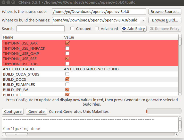Click the Configure button
This screenshot has width=184, height=140.
click(x=13, y=112)
